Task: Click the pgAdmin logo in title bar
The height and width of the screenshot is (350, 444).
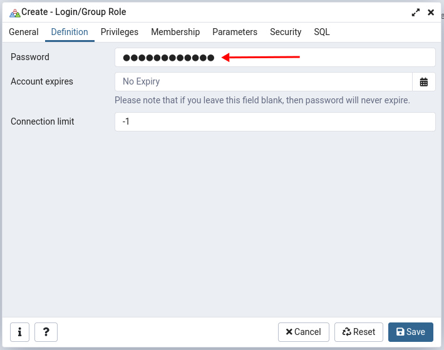Action: [14, 13]
